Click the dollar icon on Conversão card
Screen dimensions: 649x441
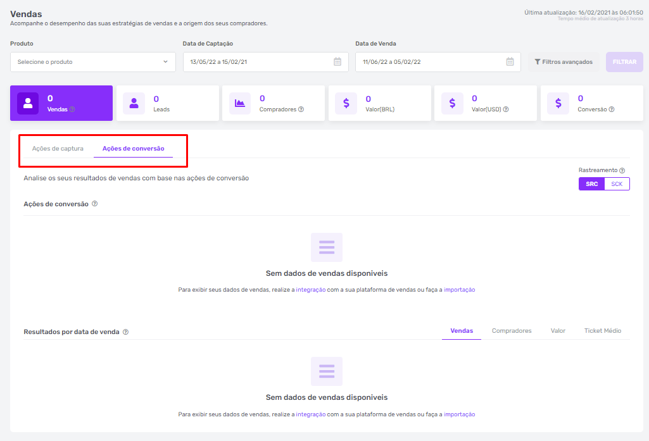558,103
